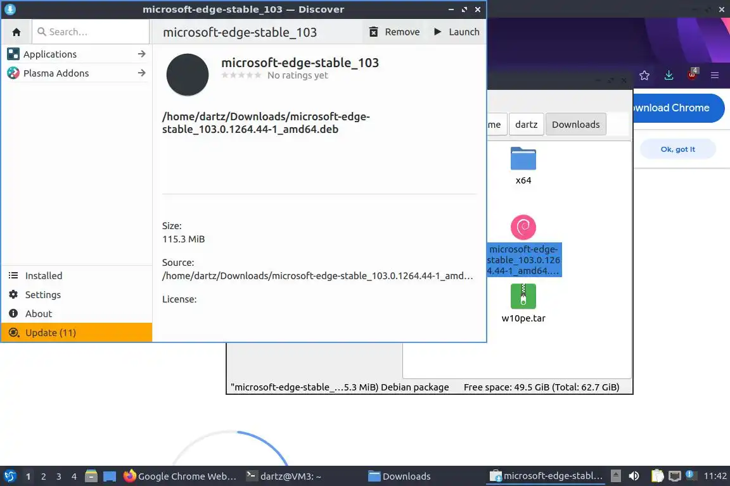The height and width of the screenshot is (486, 730).
Task: Expand Plasma Addons arrow
Action: coord(141,73)
